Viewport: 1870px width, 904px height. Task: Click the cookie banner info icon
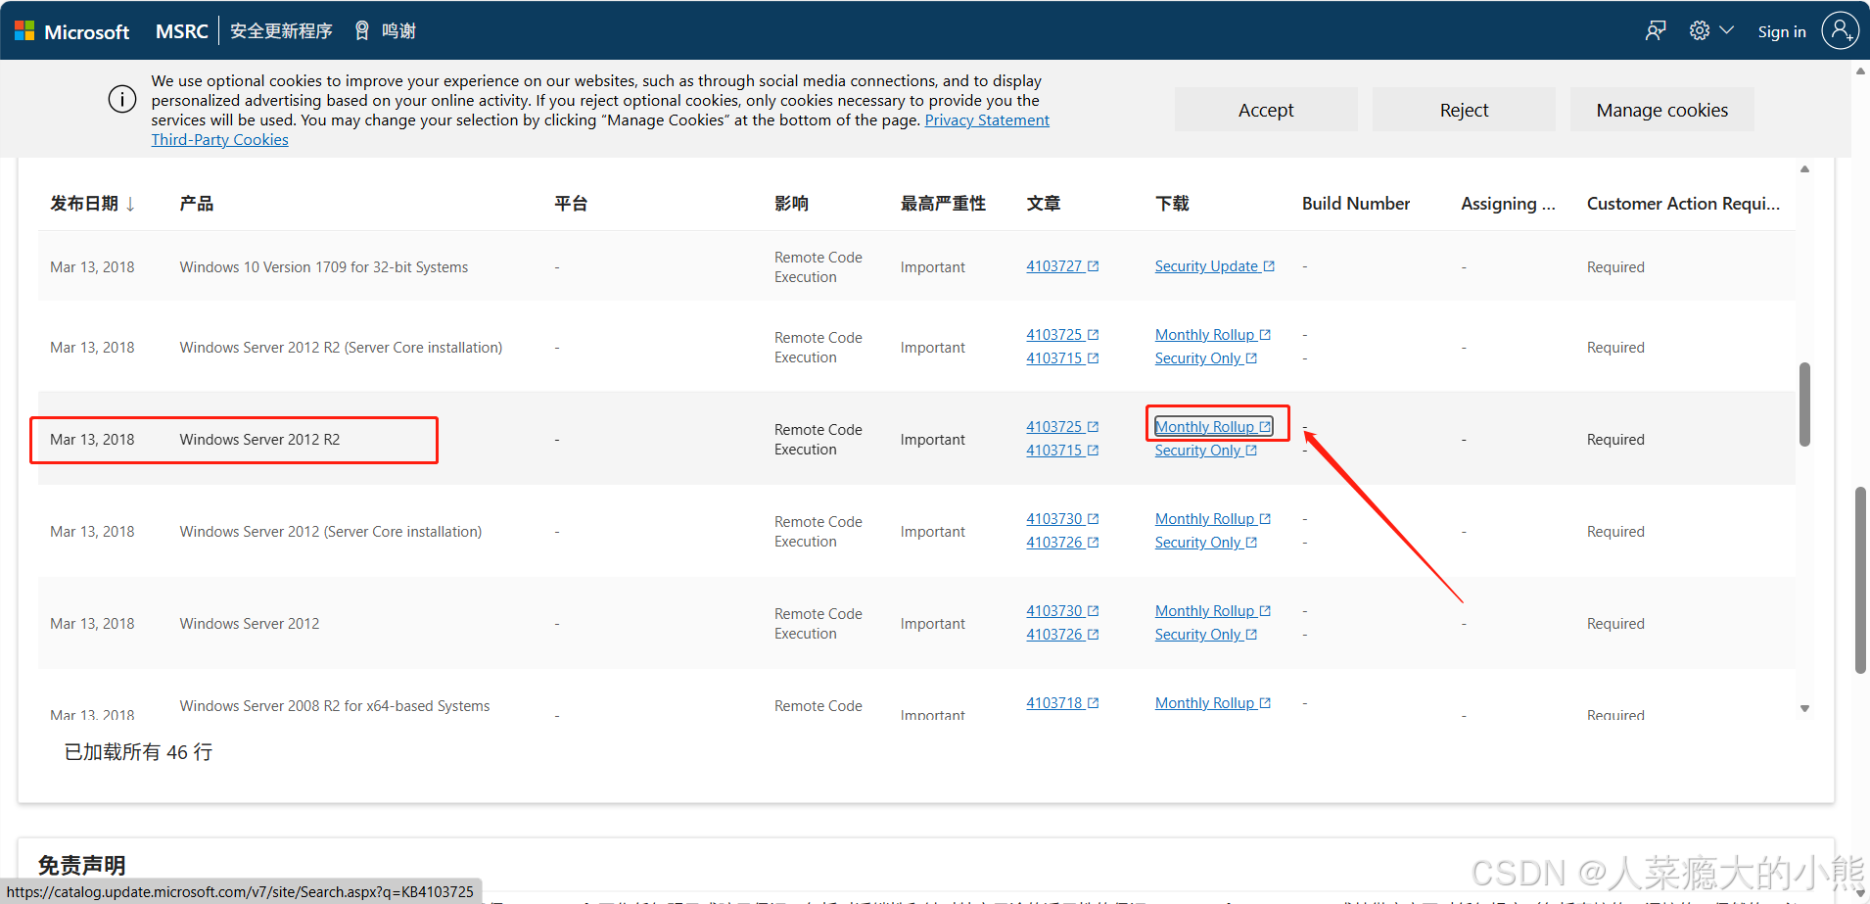tap(122, 100)
